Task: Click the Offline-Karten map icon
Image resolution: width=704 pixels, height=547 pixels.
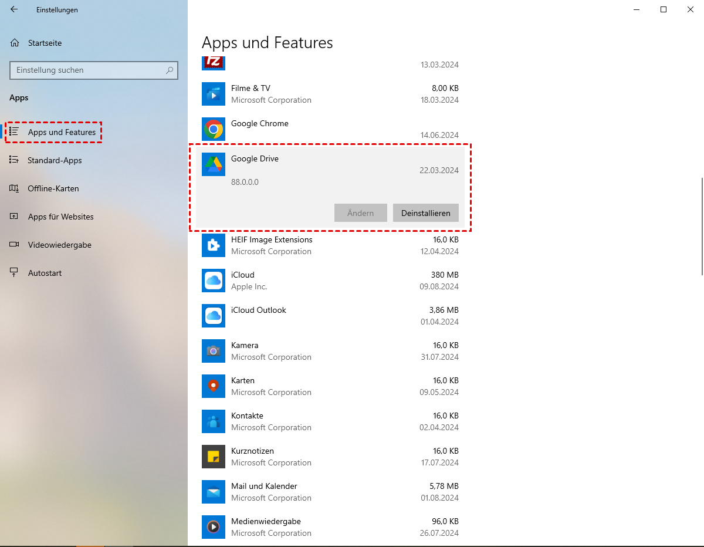Action: tap(15, 188)
